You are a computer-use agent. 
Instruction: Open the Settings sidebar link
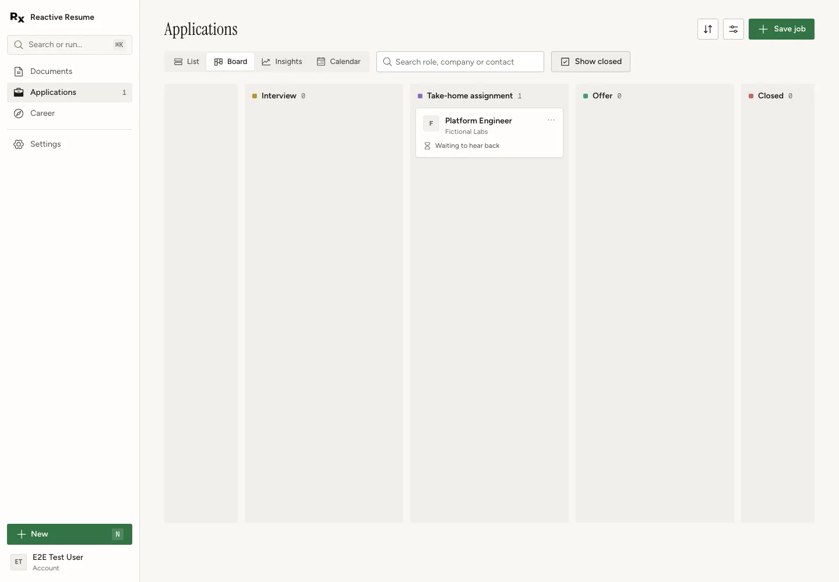click(x=69, y=144)
